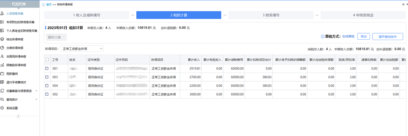Viewport: 408px width, 136px height.
Task: Go to step 4 申报表报送
Action: pos(363,15)
